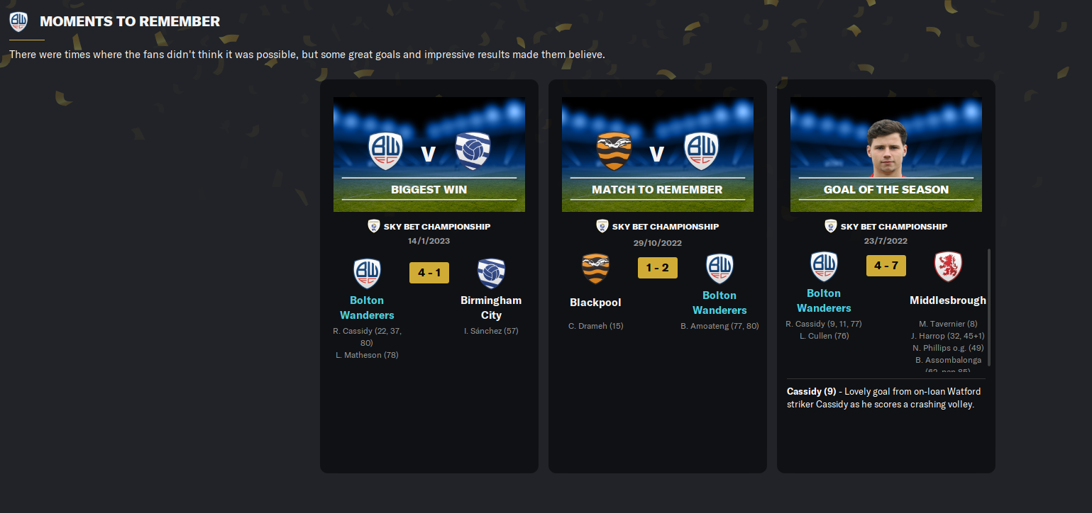Screen dimensions: 1092x513
Task: Open the Middlesbrough team name
Action: pos(948,300)
